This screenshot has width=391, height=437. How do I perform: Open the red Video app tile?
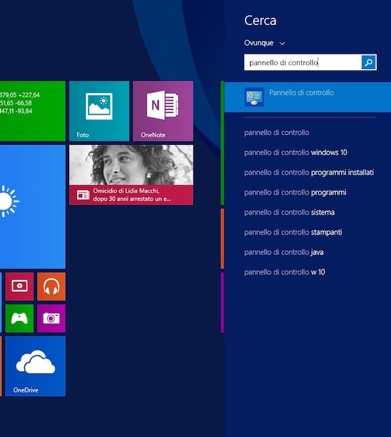(x=19, y=286)
